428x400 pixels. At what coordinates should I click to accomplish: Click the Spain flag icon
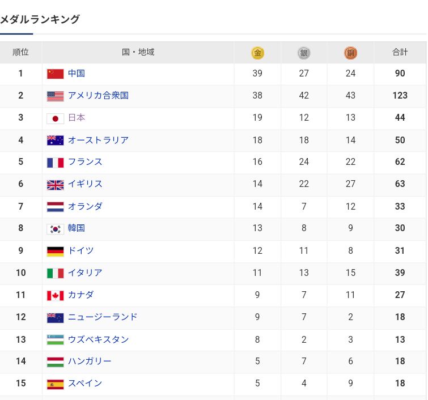point(55,384)
